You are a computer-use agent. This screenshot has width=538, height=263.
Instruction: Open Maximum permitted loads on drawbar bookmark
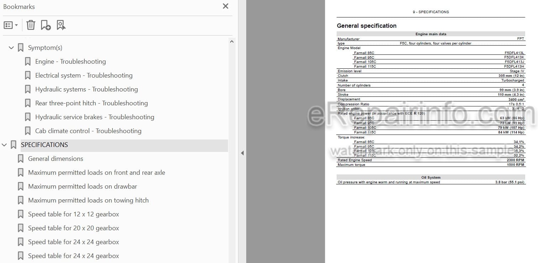pyautogui.click(x=83, y=186)
